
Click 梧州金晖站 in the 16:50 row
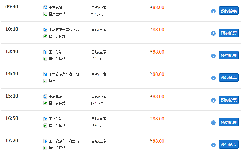click(x=57, y=125)
